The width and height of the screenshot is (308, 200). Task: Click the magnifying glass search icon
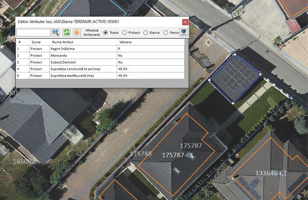56,32
